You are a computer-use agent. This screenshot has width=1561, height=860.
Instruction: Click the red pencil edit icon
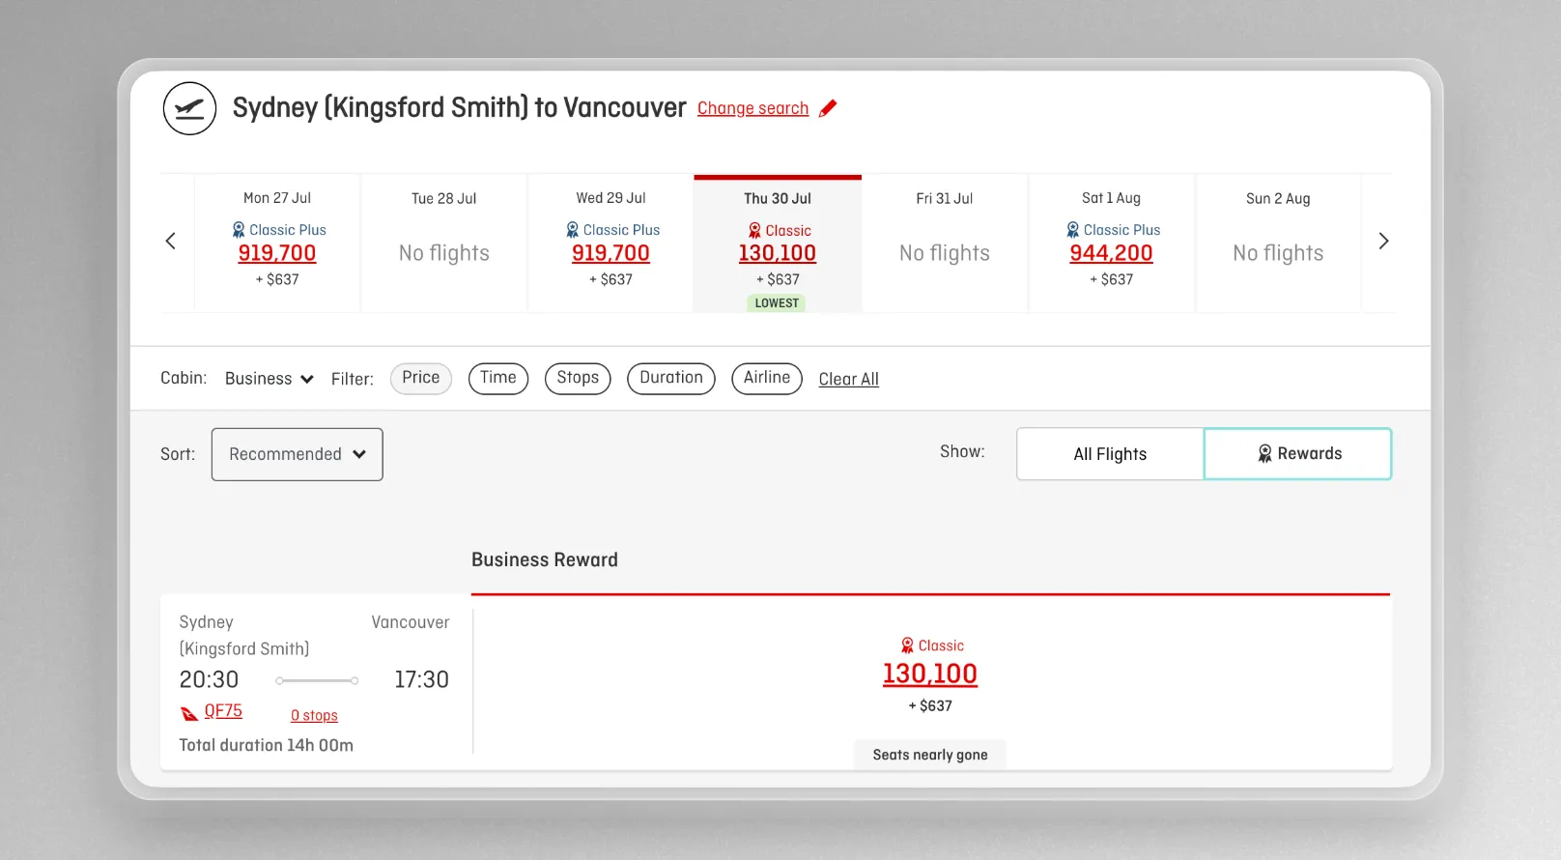coord(828,108)
